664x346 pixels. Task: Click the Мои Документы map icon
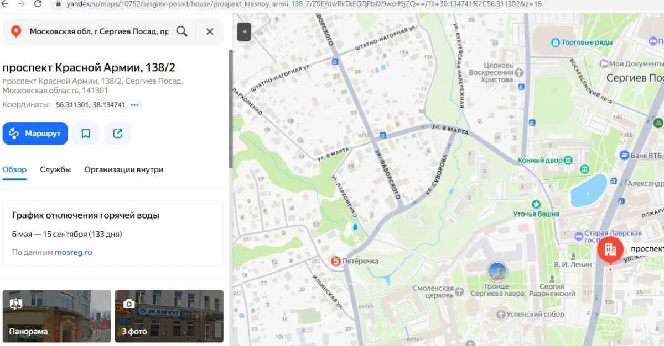(x=603, y=64)
